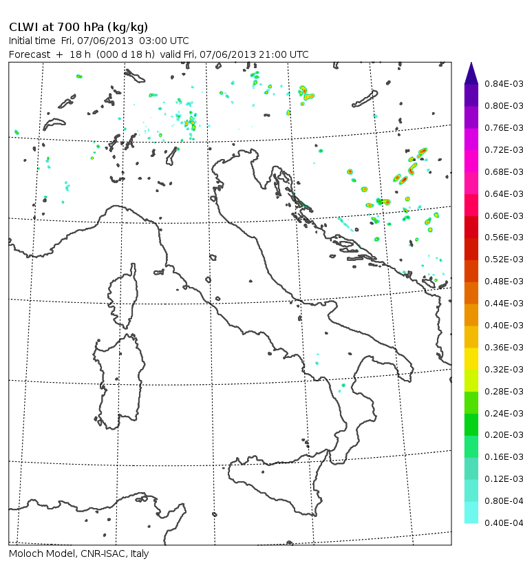Image resolution: width=523 pixels, height=570 pixels.
Task: Select the 0.40E-04 legend value
Action: (x=504, y=522)
